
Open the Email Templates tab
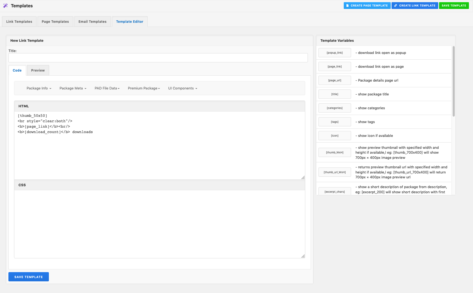pyautogui.click(x=92, y=21)
